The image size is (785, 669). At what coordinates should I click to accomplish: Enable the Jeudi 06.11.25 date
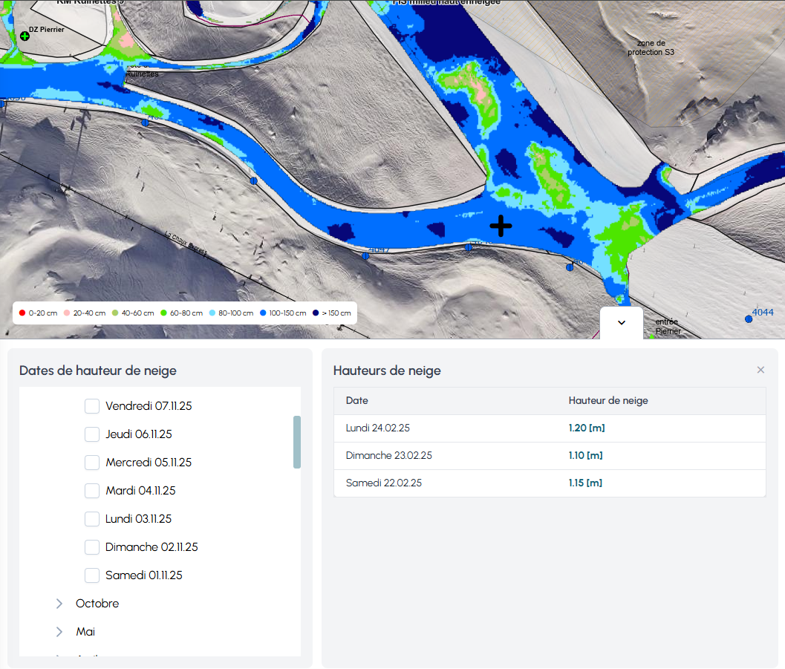point(92,434)
